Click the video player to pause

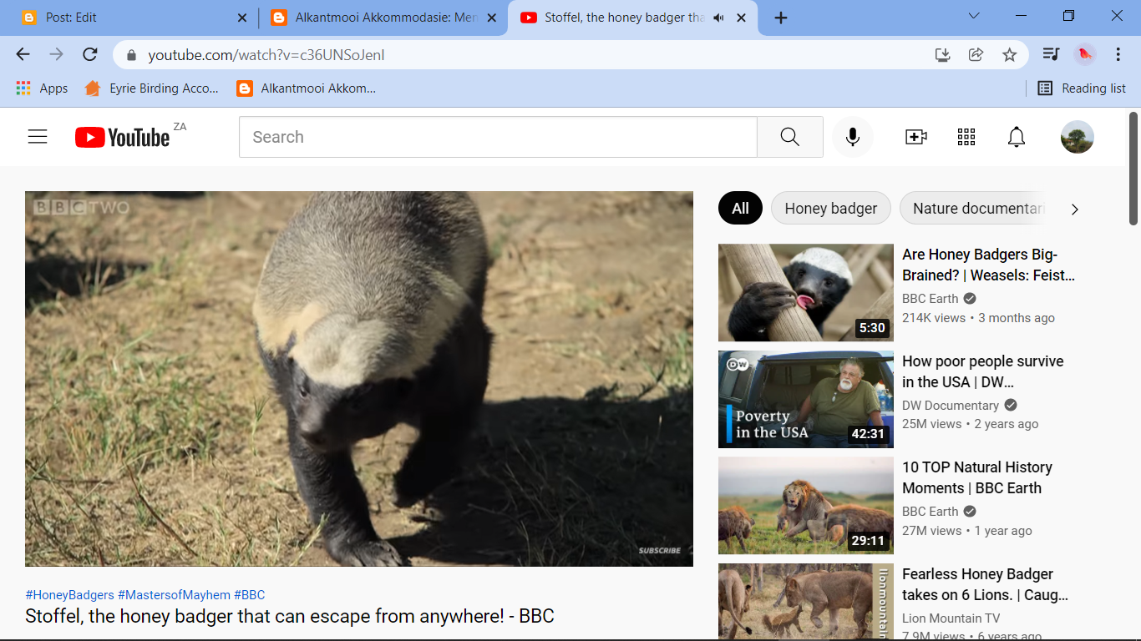[x=359, y=379]
